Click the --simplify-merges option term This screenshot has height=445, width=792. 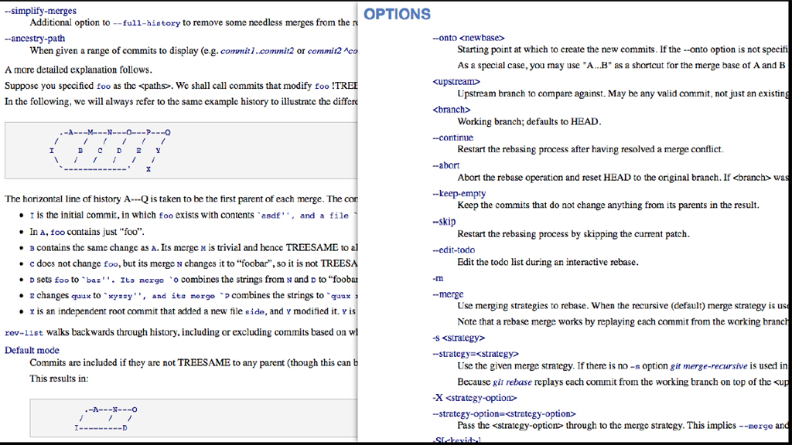click(x=39, y=10)
